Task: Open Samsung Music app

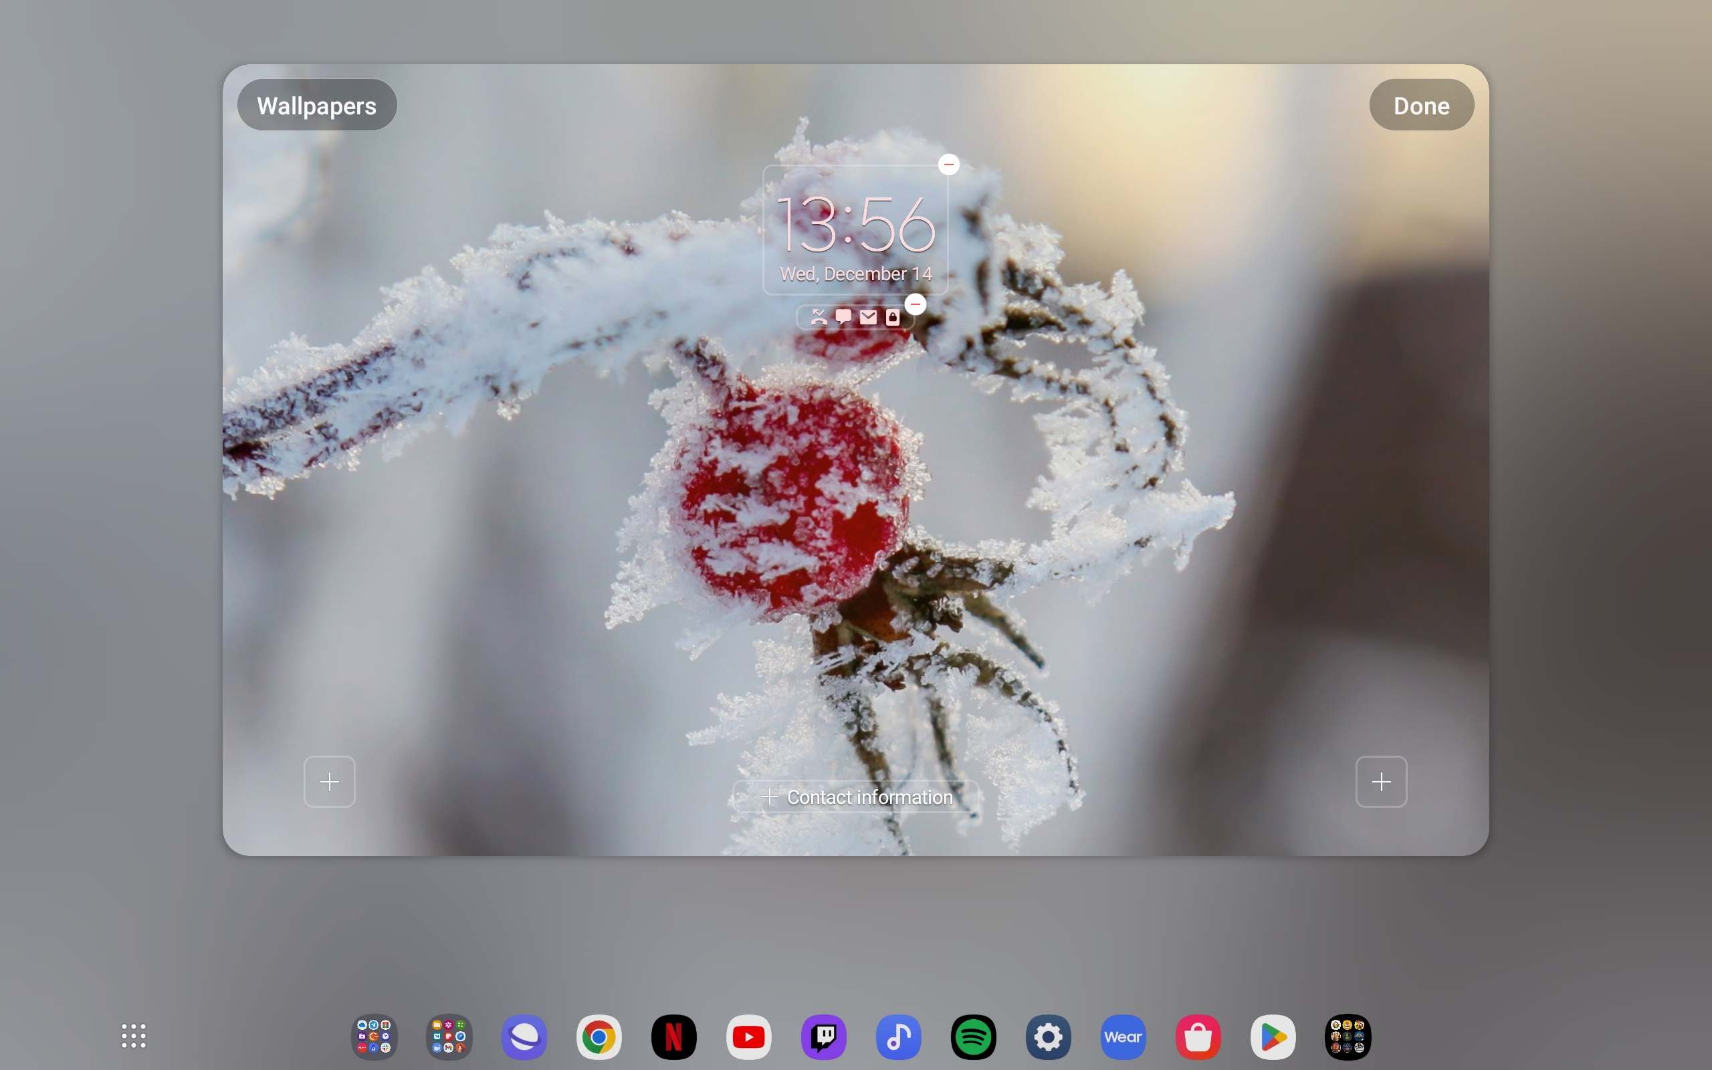Action: tap(898, 1037)
